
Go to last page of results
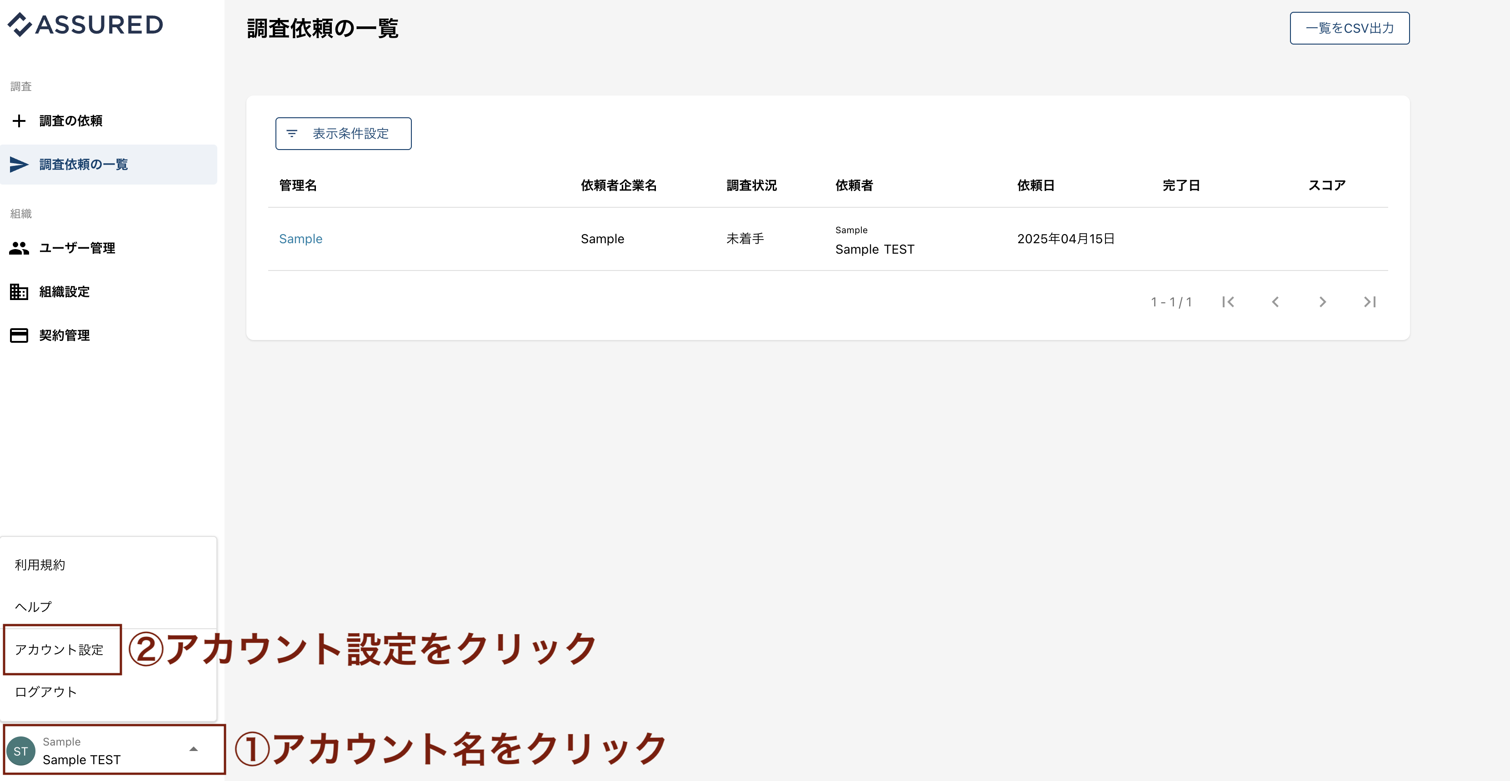[x=1369, y=302]
